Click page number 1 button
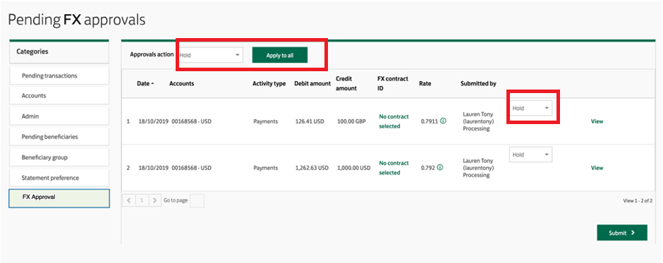663x263 pixels. 142,200
